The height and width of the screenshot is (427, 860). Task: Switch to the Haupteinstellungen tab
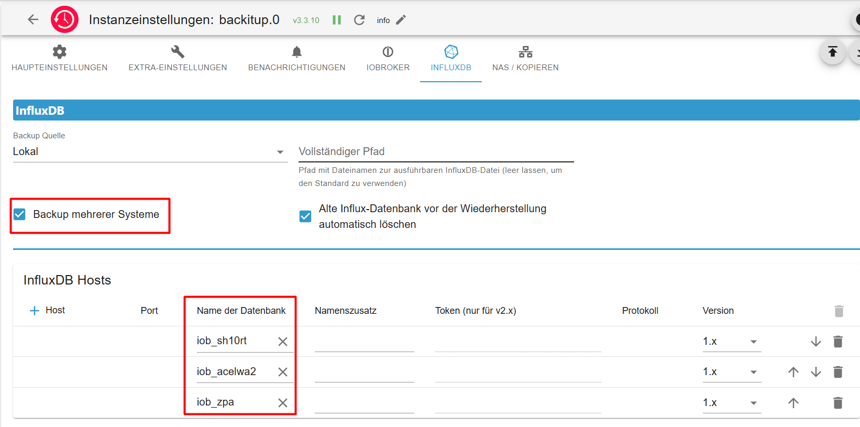[60, 59]
